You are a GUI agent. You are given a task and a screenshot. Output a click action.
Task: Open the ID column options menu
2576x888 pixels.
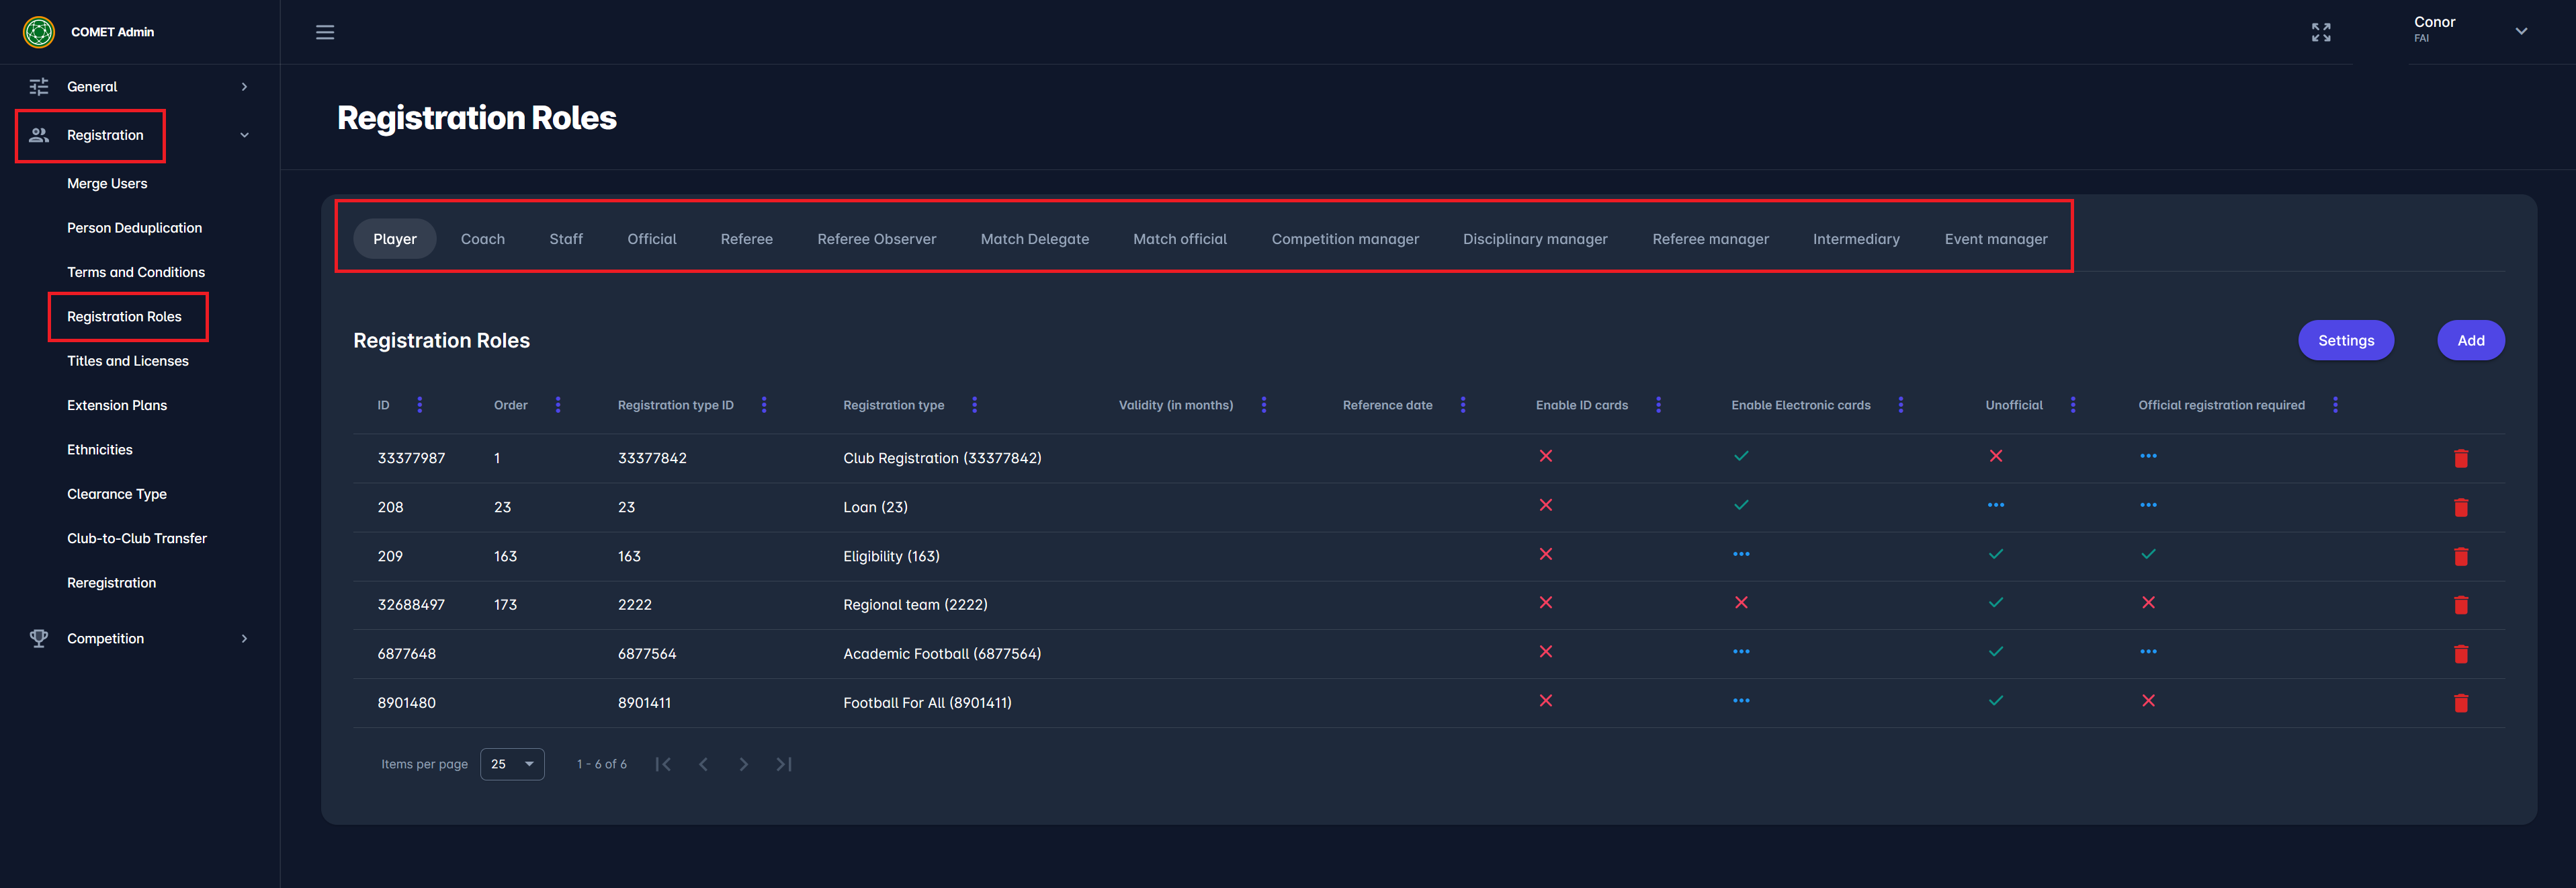[x=420, y=405]
